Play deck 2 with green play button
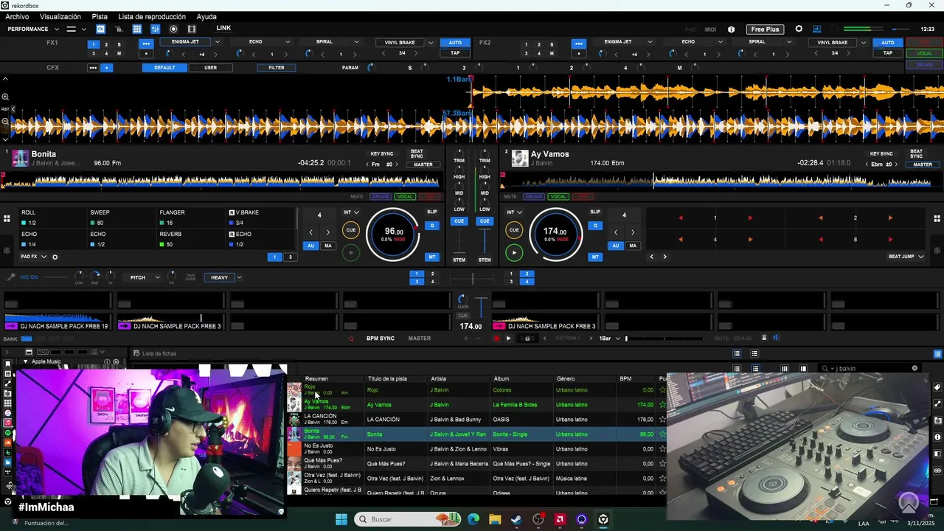The height and width of the screenshot is (531, 944). coord(514,253)
